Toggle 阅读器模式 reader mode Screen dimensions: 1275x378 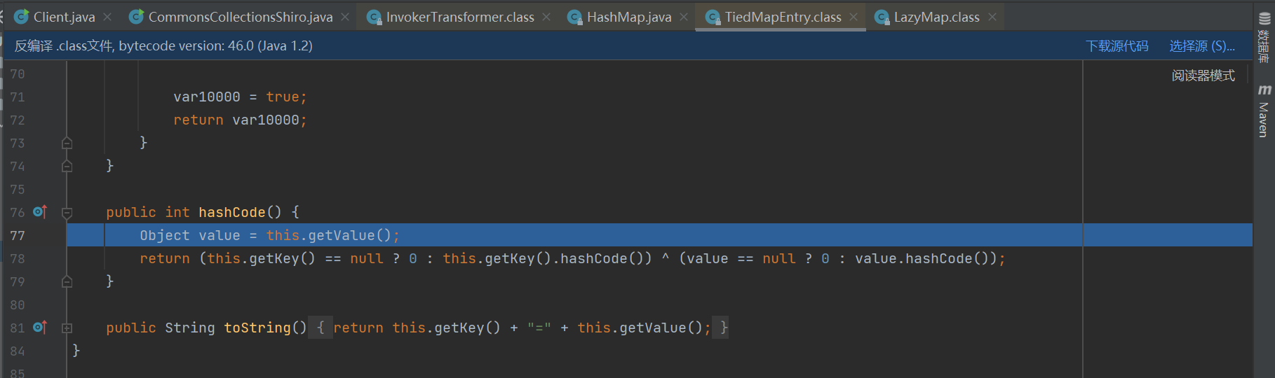pos(1203,76)
